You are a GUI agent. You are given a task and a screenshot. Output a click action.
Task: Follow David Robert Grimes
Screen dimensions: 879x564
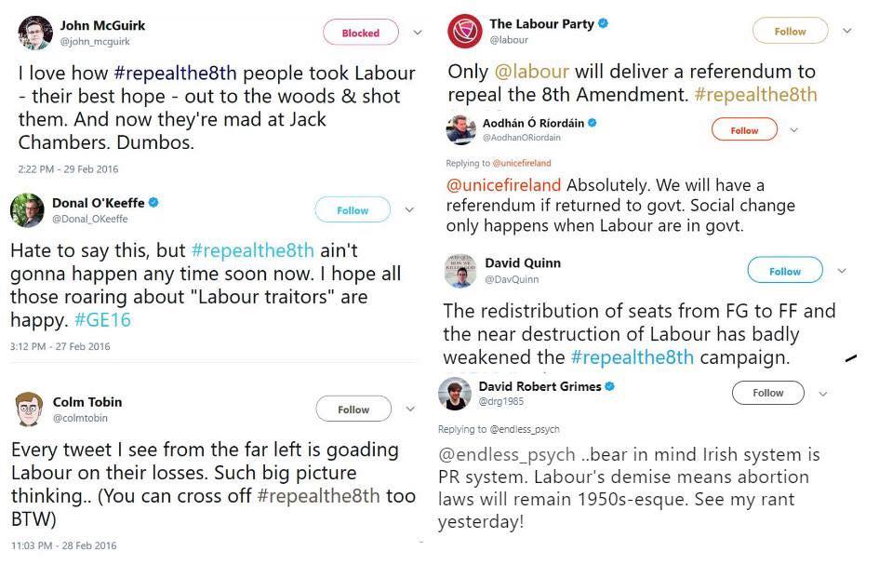pos(767,393)
